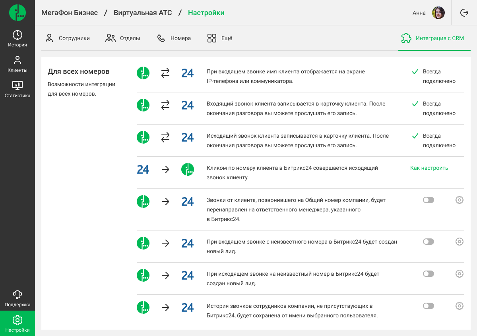This screenshot has height=336, width=477.
Task: Click the checkmark in the IP-телефона row
Action: click(x=415, y=72)
